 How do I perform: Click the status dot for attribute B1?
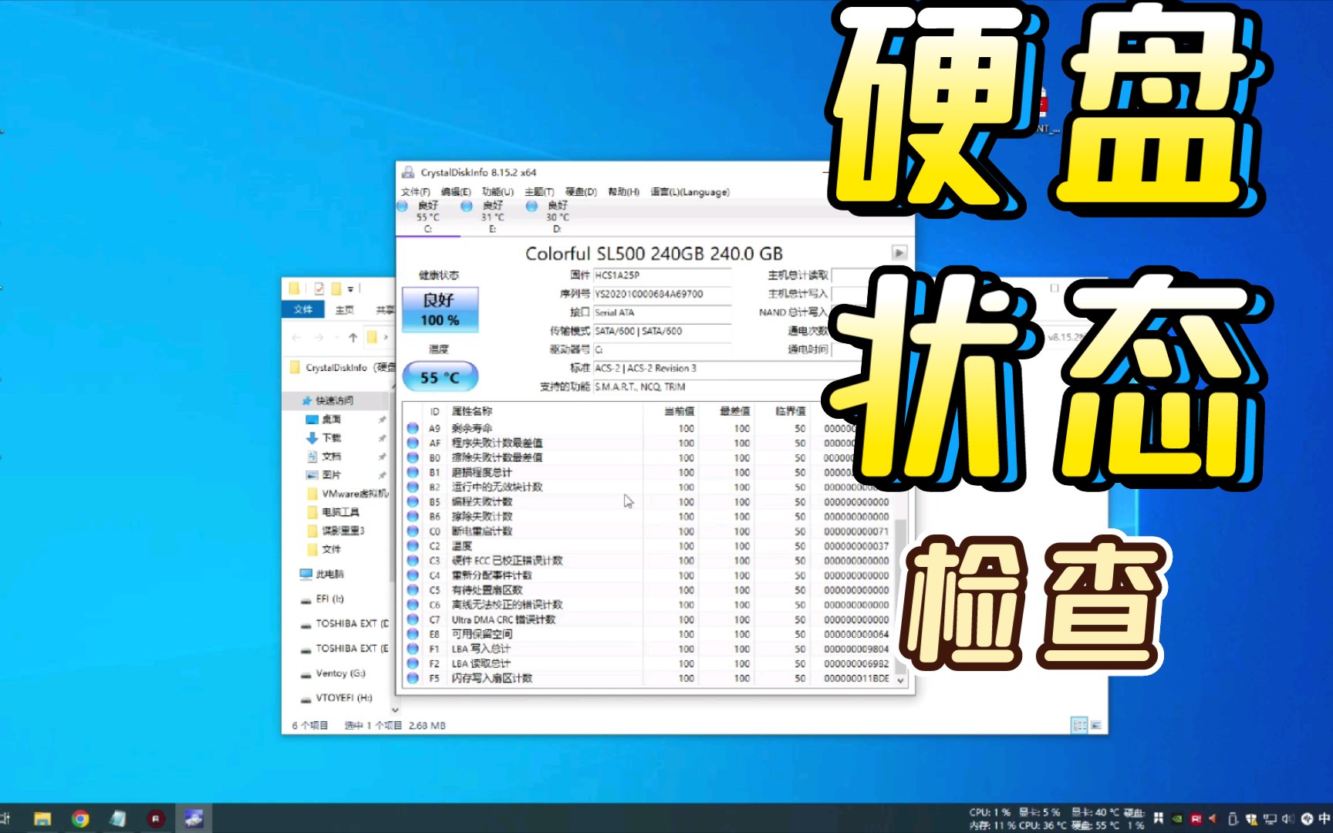[413, 472]
